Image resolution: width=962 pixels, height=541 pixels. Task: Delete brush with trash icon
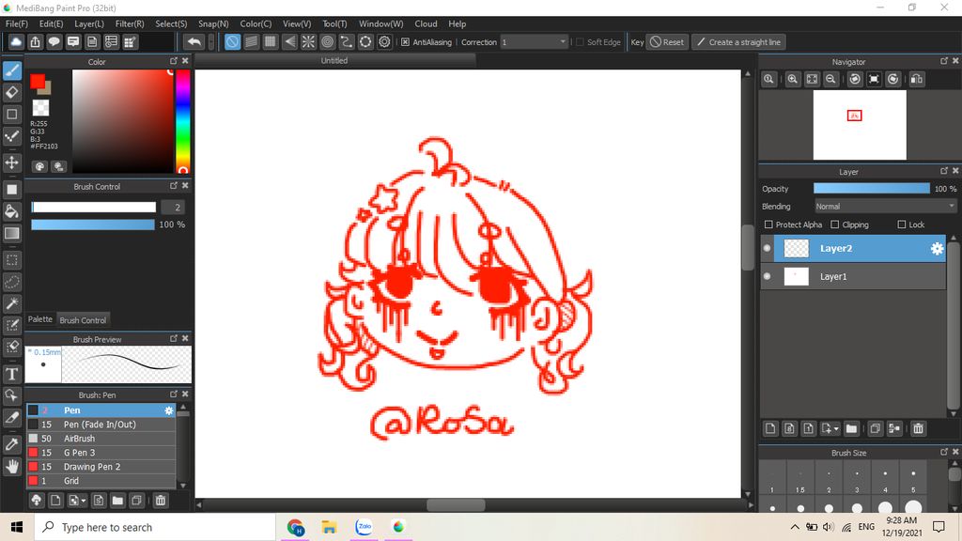pos(160,501)
